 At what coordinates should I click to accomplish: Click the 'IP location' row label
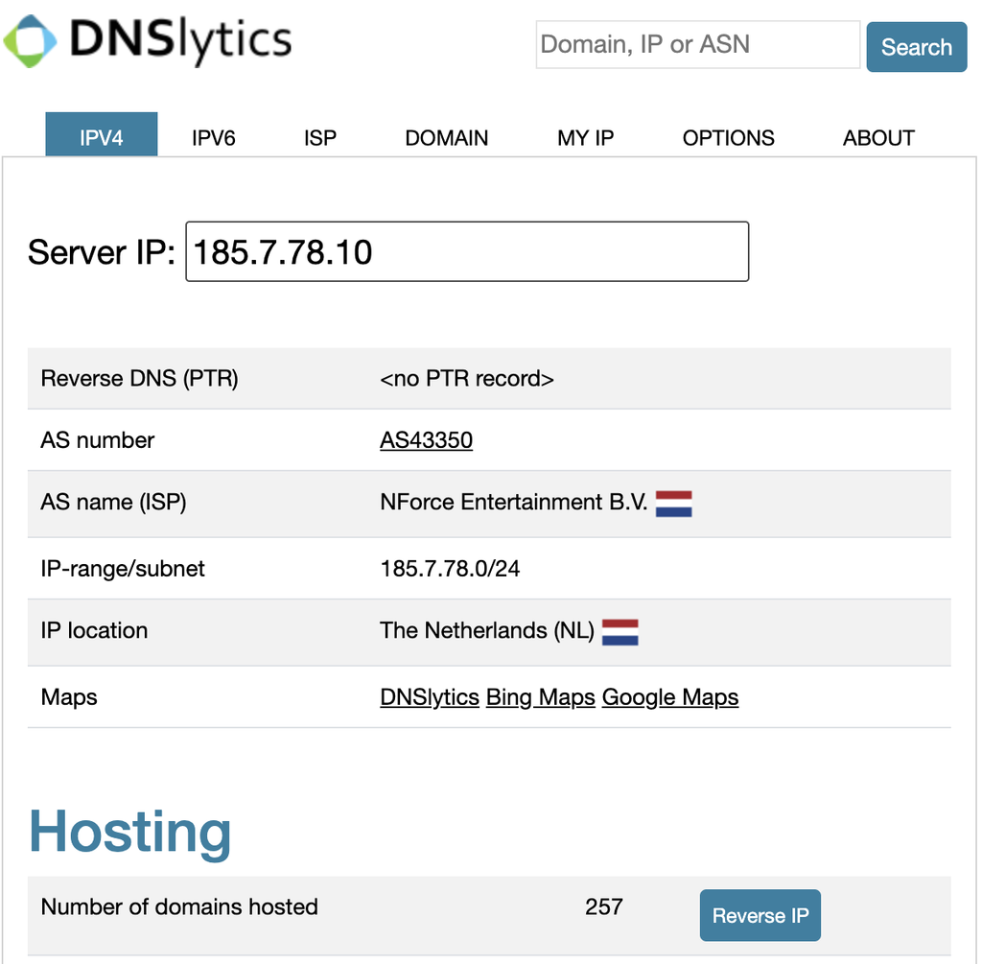[94, 630]
